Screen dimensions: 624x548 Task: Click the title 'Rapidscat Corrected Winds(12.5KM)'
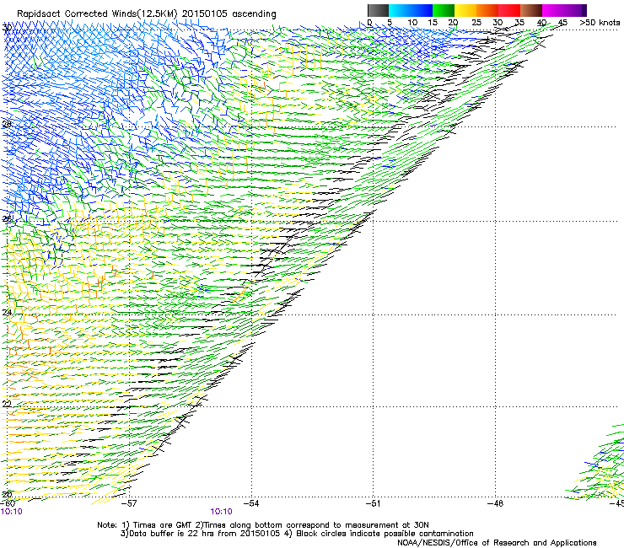pos(97,13)
